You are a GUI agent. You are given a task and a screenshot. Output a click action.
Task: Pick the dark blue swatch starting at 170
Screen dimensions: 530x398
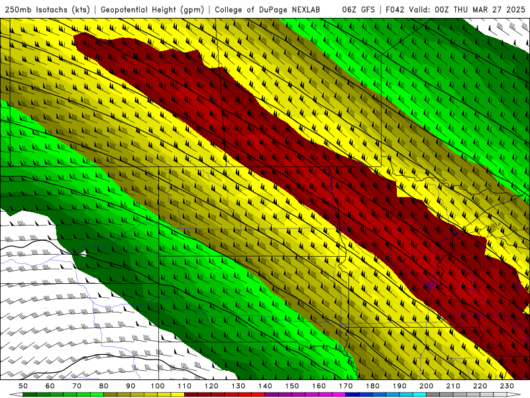tap(352, 395)
